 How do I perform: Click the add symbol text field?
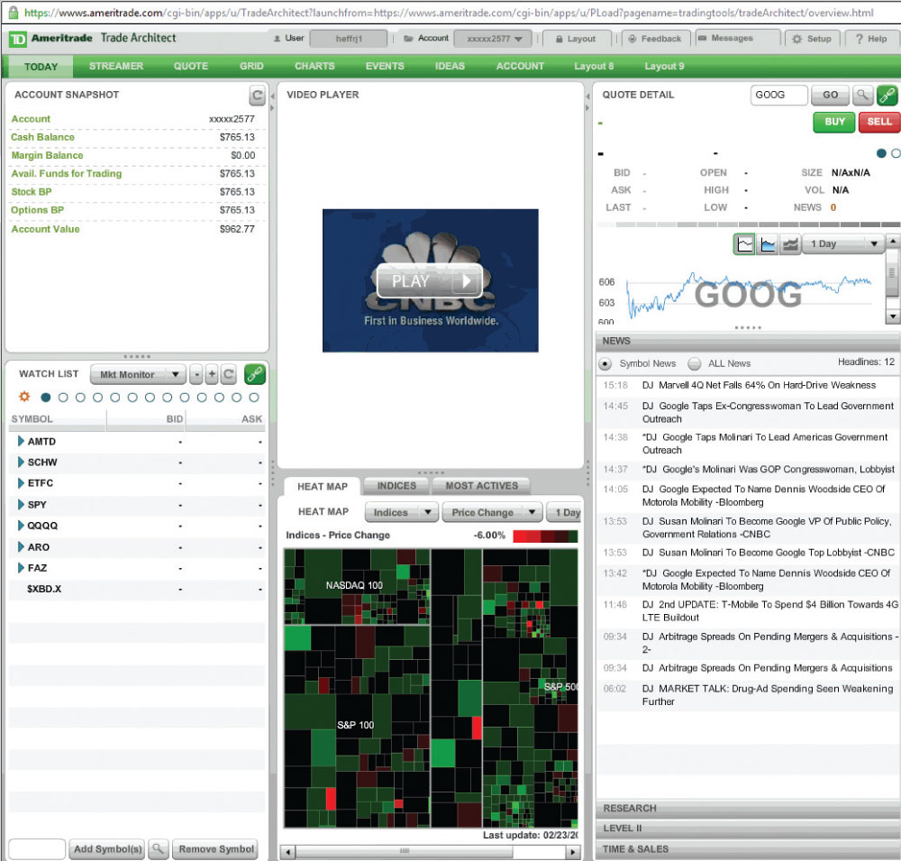click(37, 848)
